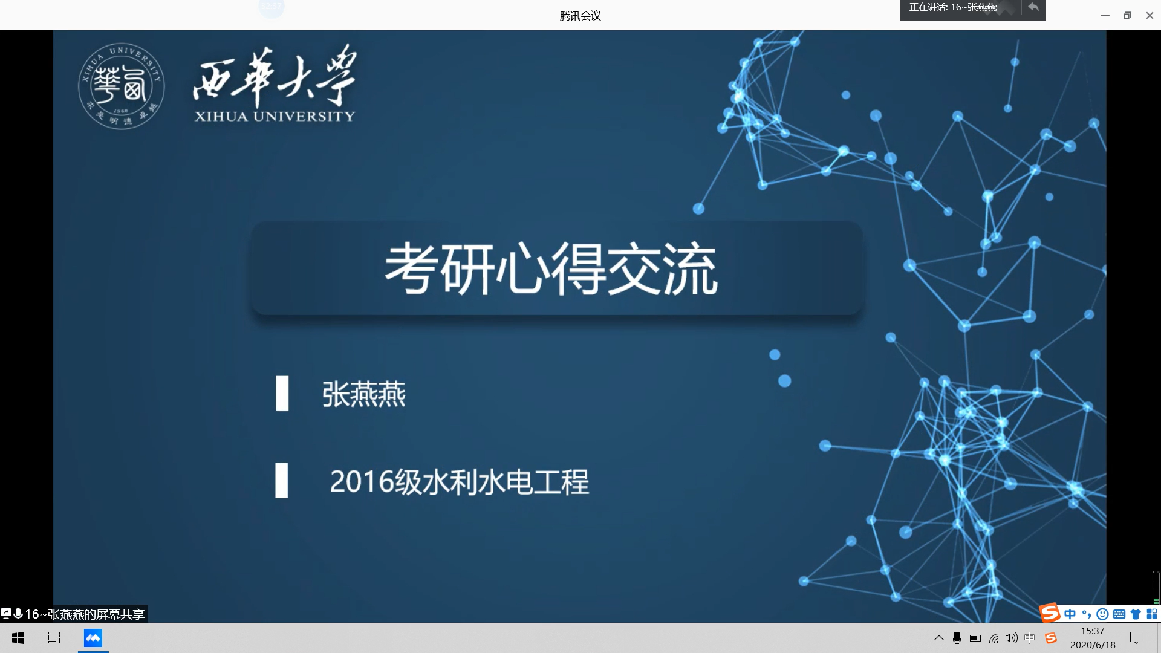Open Sogou soft keyboard icon
This screenshot has width=1161, height=653.
point(1119,614)
